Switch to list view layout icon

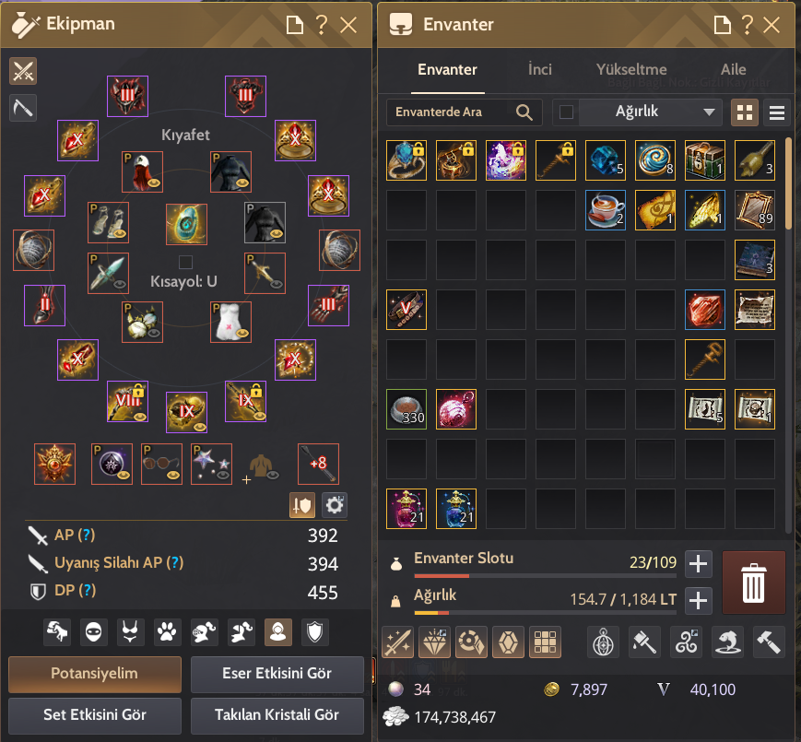(x=776, y=112)
